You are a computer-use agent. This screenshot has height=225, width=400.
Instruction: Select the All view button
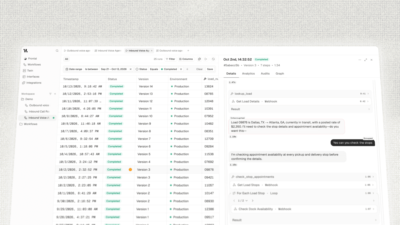pos(66,59)
